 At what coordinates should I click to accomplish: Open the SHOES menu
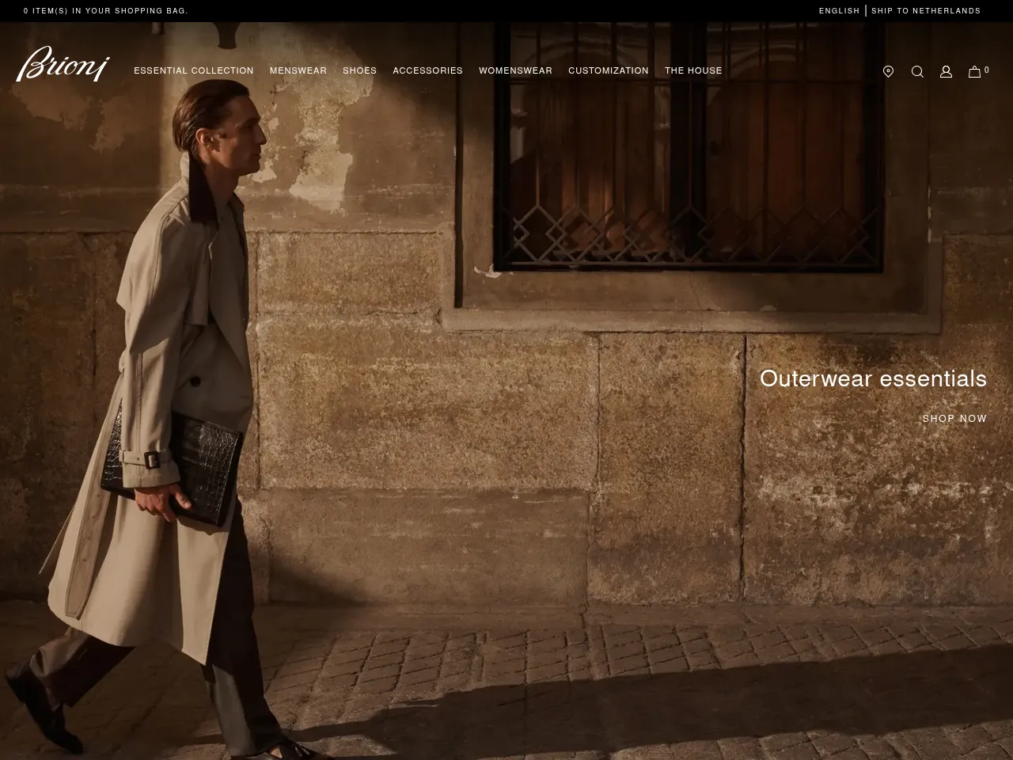click(360, 70)
